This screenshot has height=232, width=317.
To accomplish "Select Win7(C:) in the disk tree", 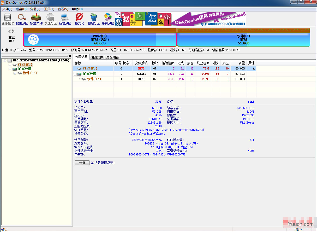I will 25,65.
